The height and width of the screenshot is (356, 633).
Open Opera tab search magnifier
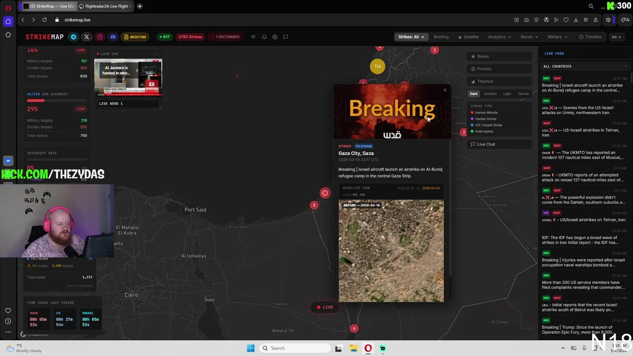tap(591, 6)
